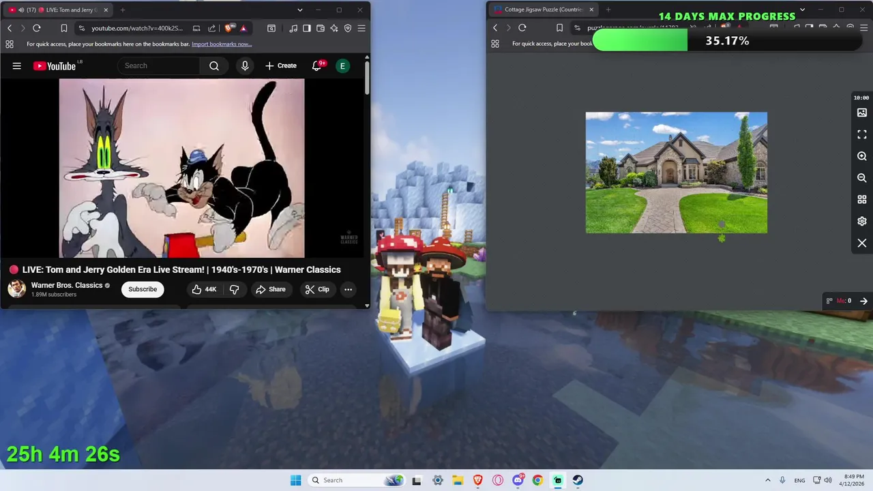Open Google Chrome from taskbar
The image size is (873, 491).
point(537,480)
